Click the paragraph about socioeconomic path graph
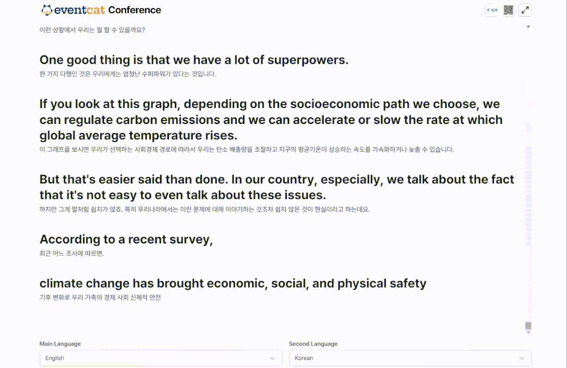 coord(271,119)
